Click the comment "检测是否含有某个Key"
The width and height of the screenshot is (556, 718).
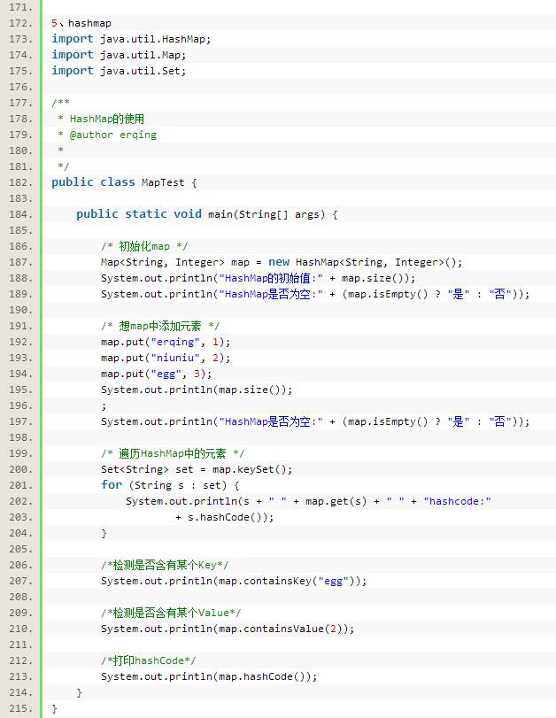point(165,565)
